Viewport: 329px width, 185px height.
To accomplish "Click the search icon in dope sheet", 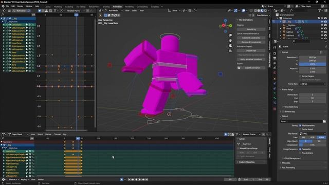I will pyautogui.click(x=3, y=138).
